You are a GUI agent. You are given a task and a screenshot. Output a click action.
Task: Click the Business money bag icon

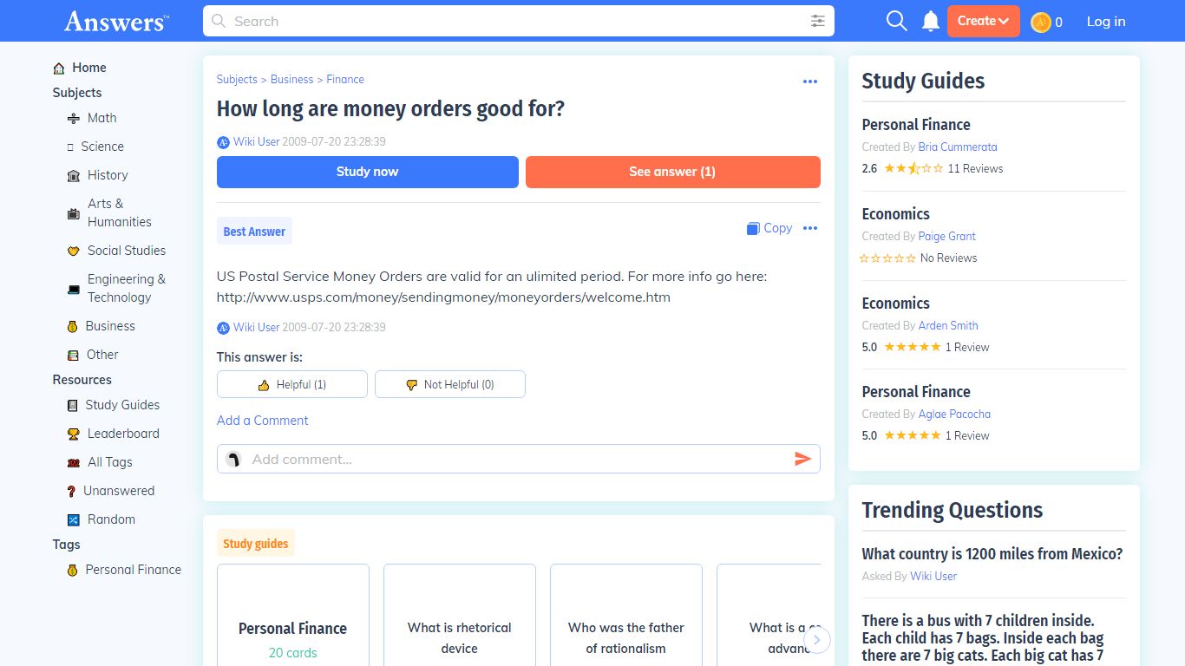coord(73,327)
